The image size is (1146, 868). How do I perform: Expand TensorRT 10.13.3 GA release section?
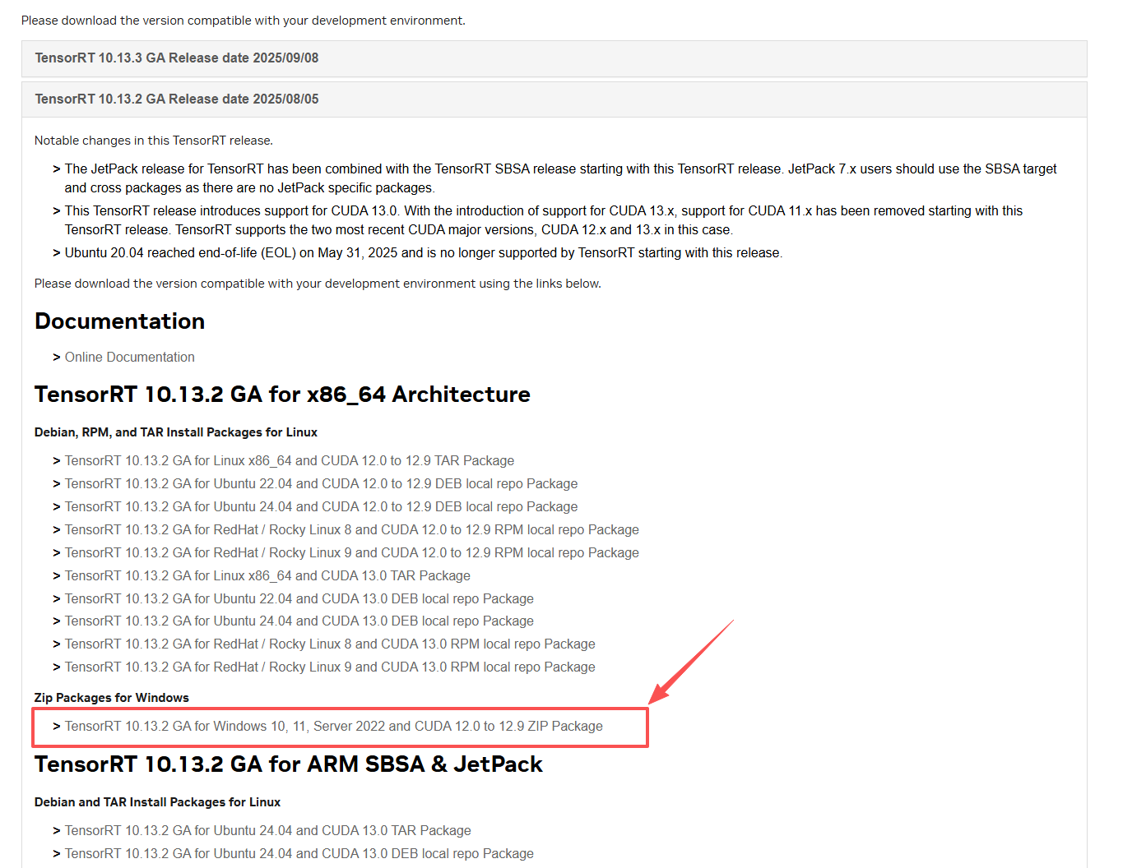click(176, 58)
